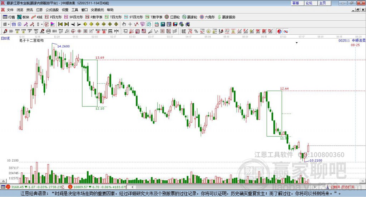Viewport: 366px width, 197px height.
Task: Click the 主页 homepage button
Action: pyautogui.click(x=324, y=3)
